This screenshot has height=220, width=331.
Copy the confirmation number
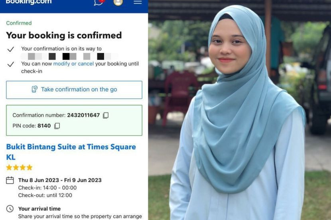[x=106, y=115]
